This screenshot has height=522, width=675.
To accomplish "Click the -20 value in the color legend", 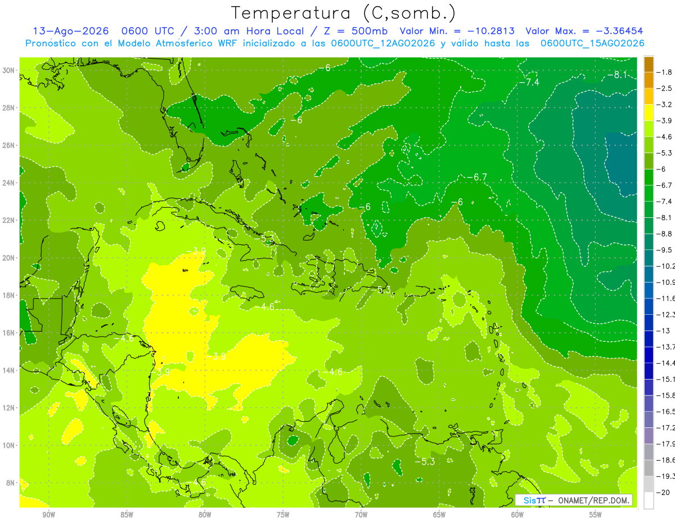I will point(664,492).
